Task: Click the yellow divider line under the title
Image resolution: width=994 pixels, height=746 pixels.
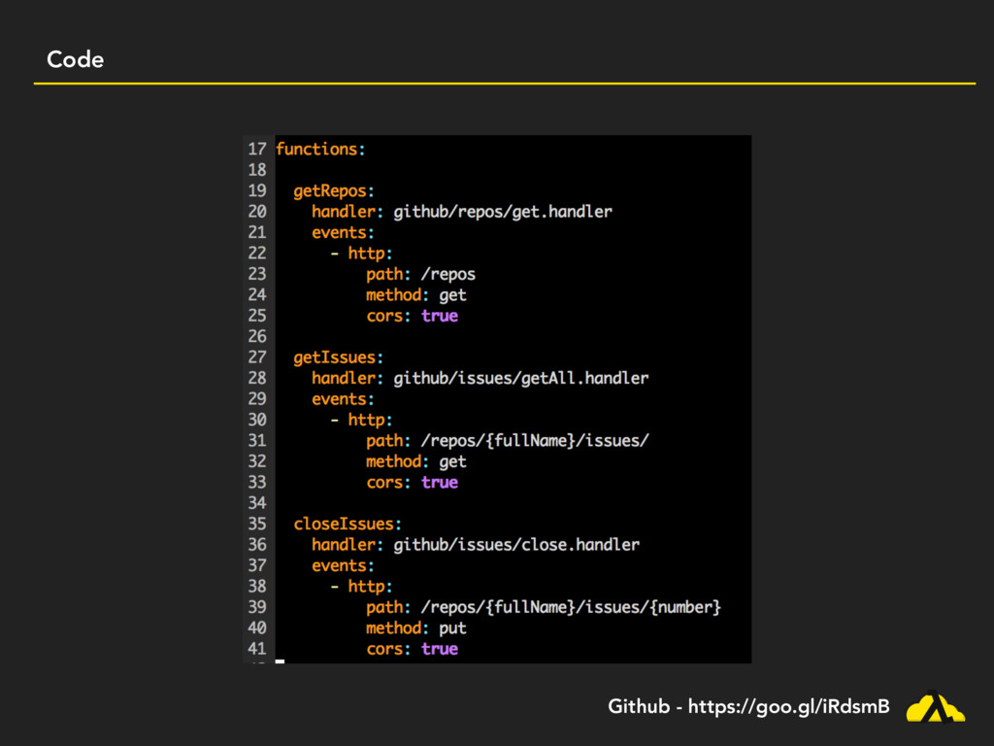Action: (504, 85)
